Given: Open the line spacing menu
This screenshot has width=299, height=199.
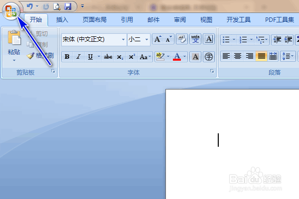Looking at the screenshot, I should [288, 56].
